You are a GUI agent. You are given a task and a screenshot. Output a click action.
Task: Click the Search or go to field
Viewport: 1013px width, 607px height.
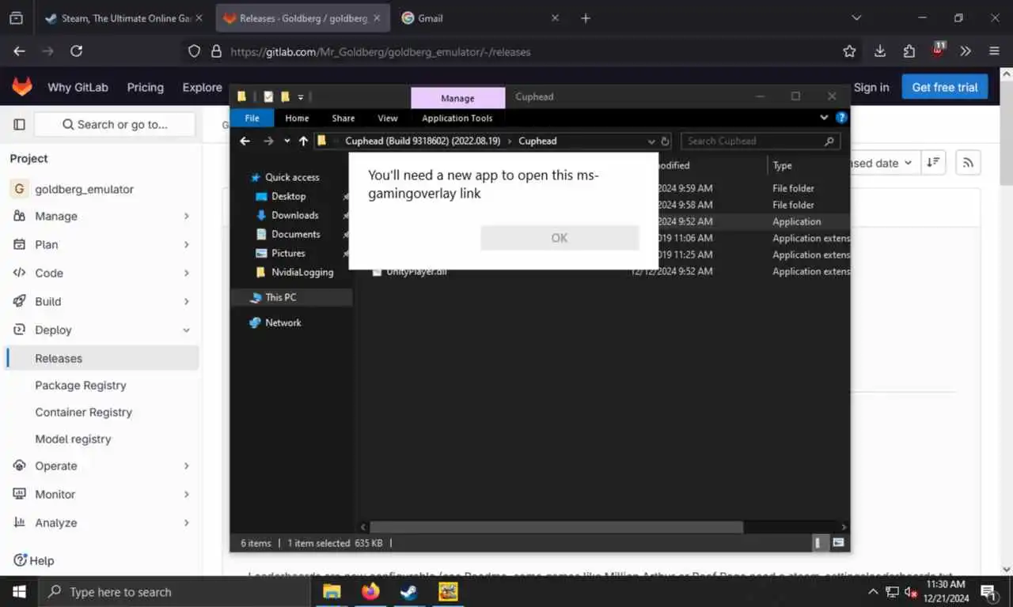tap(115, 124)
